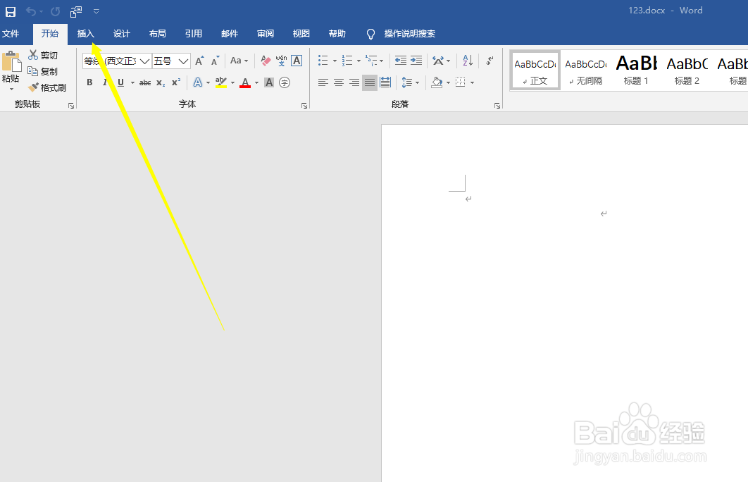Screen dimensions: 748x482
Task: Sort text with the A-Z icon
Action: [468, 60]
